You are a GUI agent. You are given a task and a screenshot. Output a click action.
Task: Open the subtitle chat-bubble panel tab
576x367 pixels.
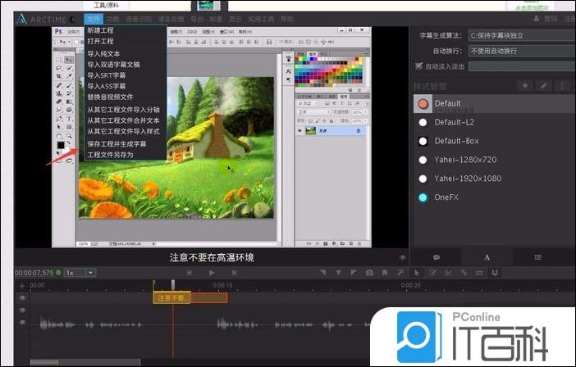point(437,256)
